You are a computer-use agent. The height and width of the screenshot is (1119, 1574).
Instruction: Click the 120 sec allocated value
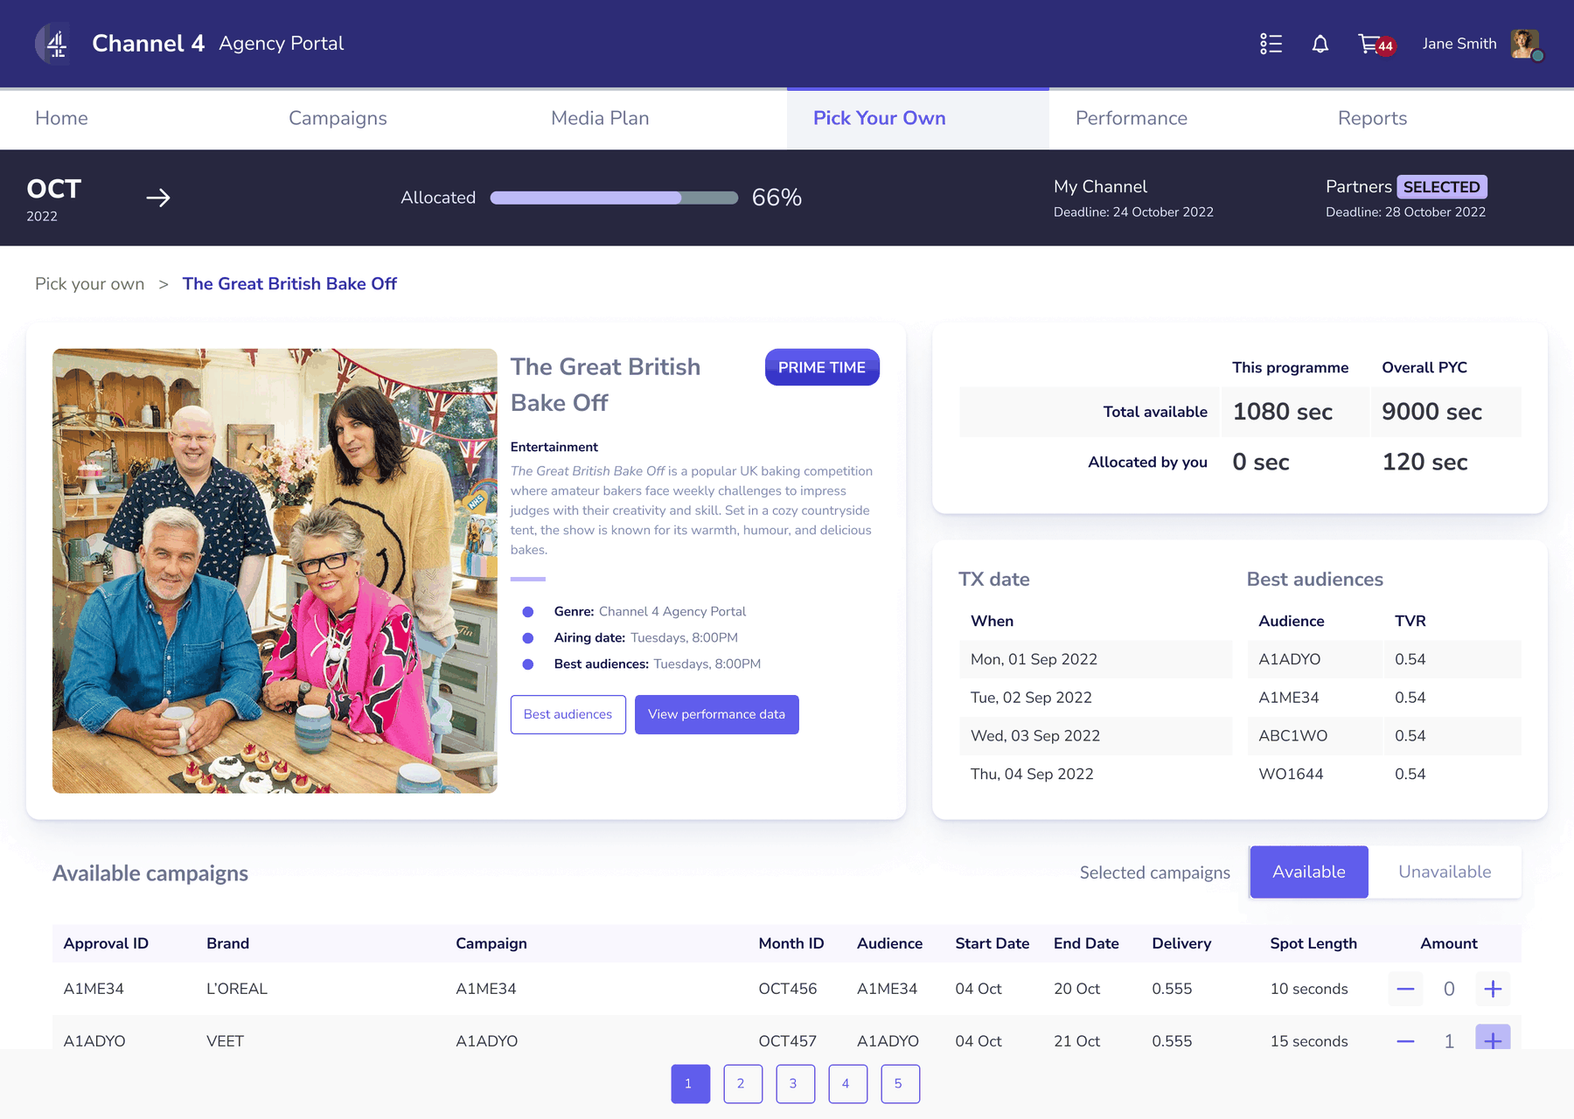pos(1424,462)
